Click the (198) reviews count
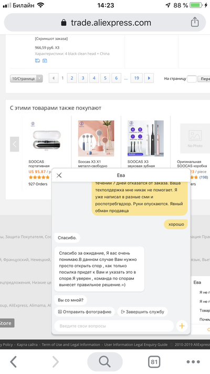The width and height of the screenshot is (210, 374). point(204,177)
